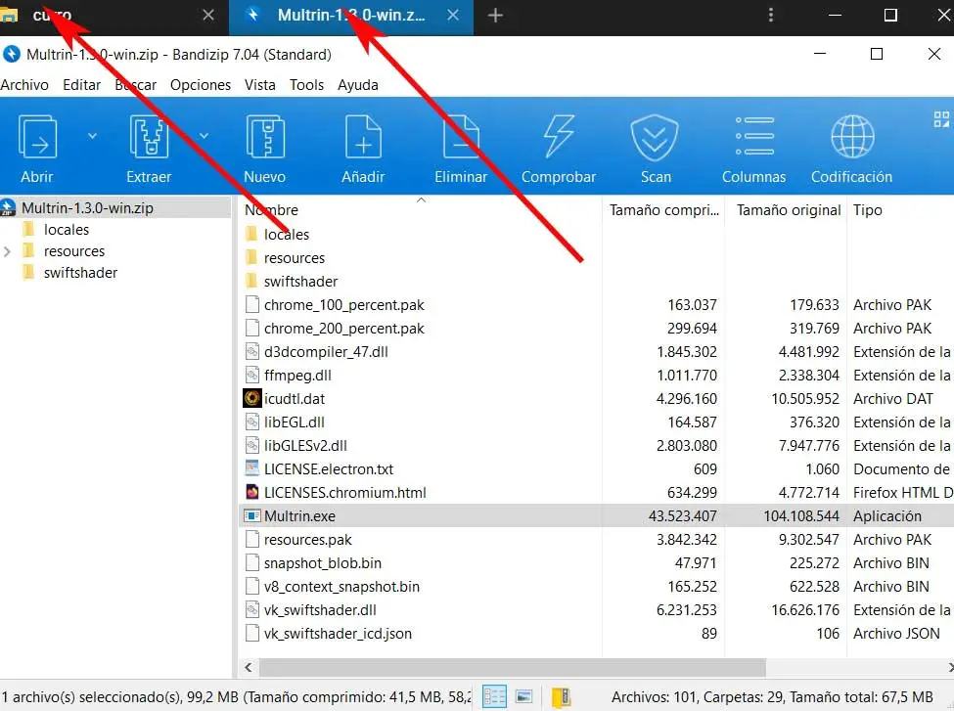Image resolution: width=954 pixels, height=711 pixels.
Task: Open the Archivo menu
Action: (x=24, y=84)
